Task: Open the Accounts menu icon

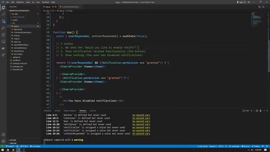Action: [3, 135]
